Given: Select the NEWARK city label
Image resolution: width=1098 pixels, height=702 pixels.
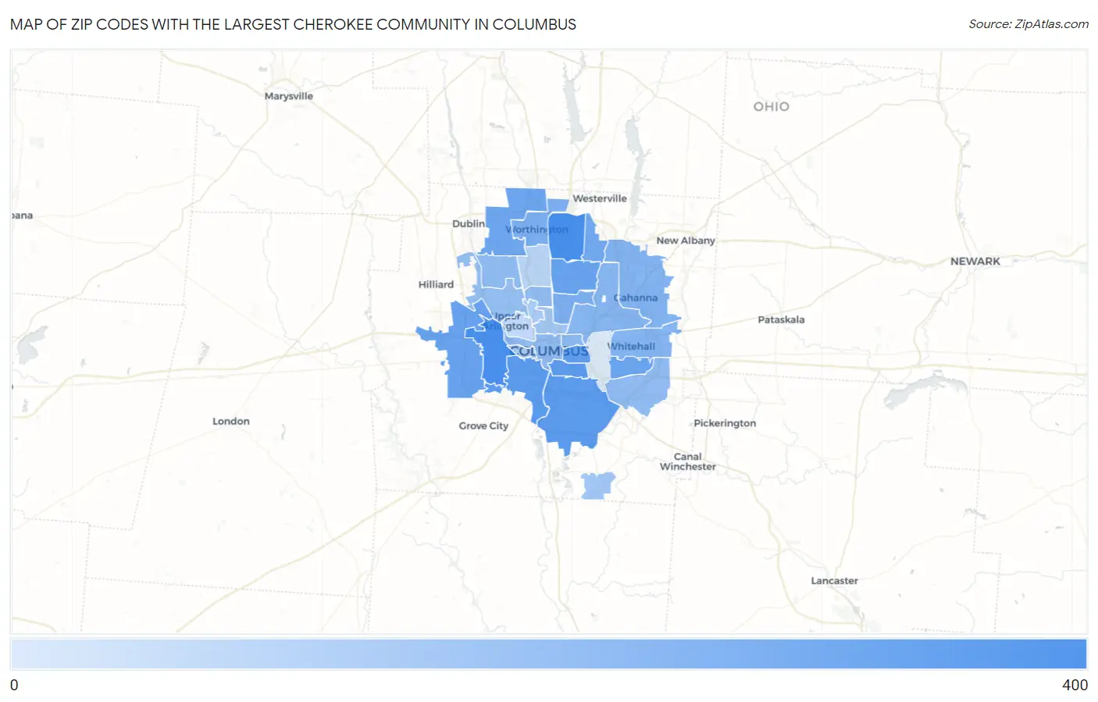Looking at the screenshot, I should [x=975, y=262].
